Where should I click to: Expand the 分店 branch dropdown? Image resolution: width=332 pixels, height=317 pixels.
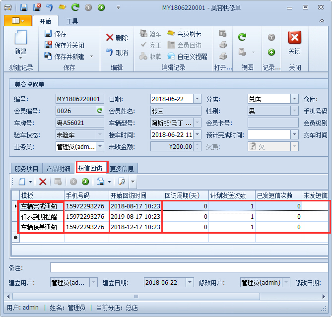294,99
